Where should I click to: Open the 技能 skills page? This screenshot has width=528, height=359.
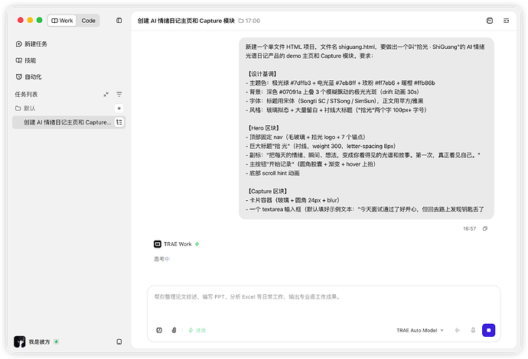click(26, 60)
